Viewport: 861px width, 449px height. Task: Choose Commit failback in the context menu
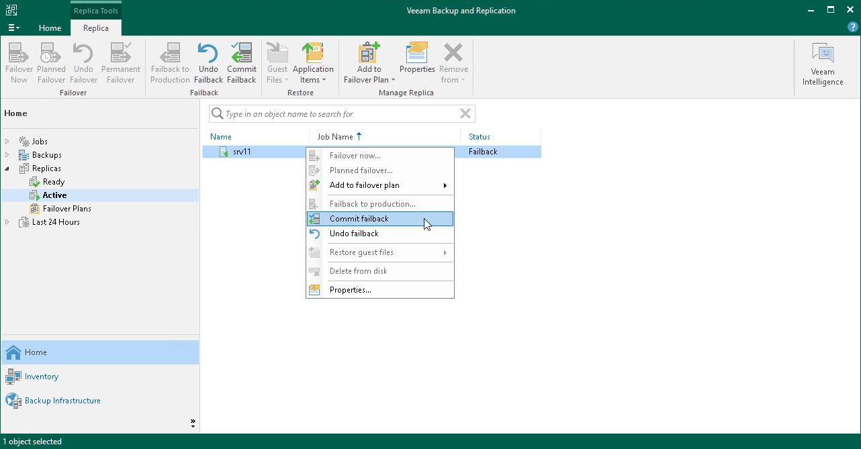coord(380,219)
